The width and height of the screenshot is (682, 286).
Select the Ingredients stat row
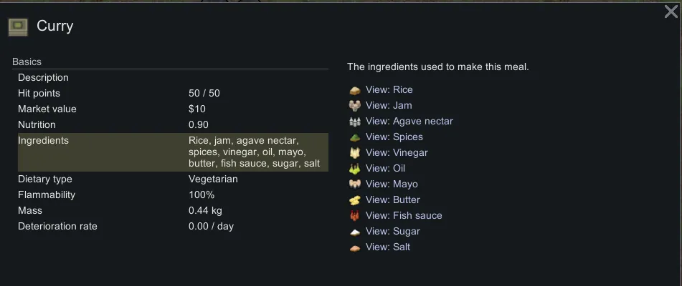tap(170, 152)
